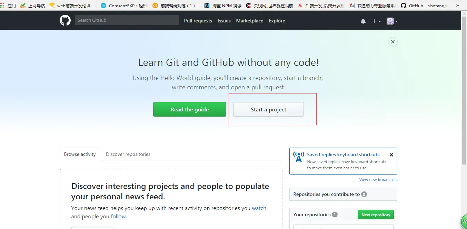This screenshot has height=229, width=467.
Task: Click the 'Your repositories' heading
Action: [312, 215]
